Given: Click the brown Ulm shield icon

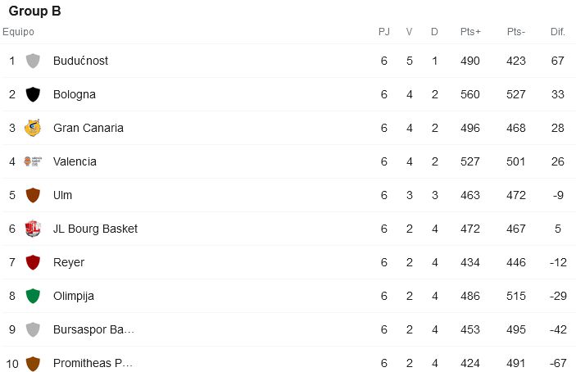Looking at the screenshot, I should (x=33, y=195).
